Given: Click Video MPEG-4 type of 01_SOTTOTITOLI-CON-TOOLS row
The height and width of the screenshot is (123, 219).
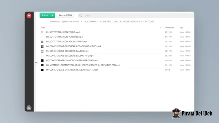Looking at the screenshot, I should (x=186, y=32).
